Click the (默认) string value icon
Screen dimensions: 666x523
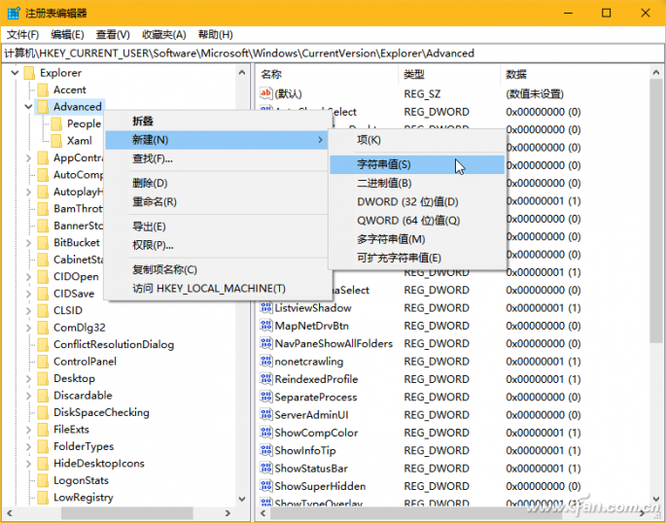(266, 94)
